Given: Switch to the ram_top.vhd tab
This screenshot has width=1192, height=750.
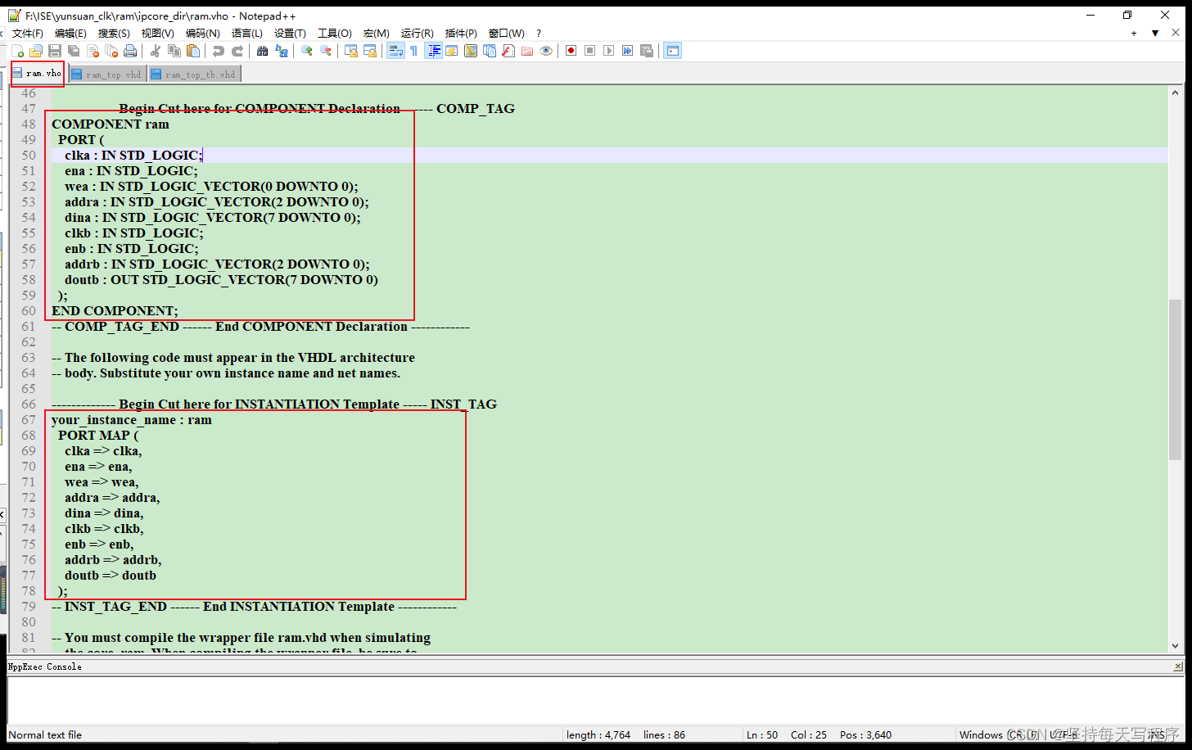Looking at the screenshot, I should [x=107, y=74].
